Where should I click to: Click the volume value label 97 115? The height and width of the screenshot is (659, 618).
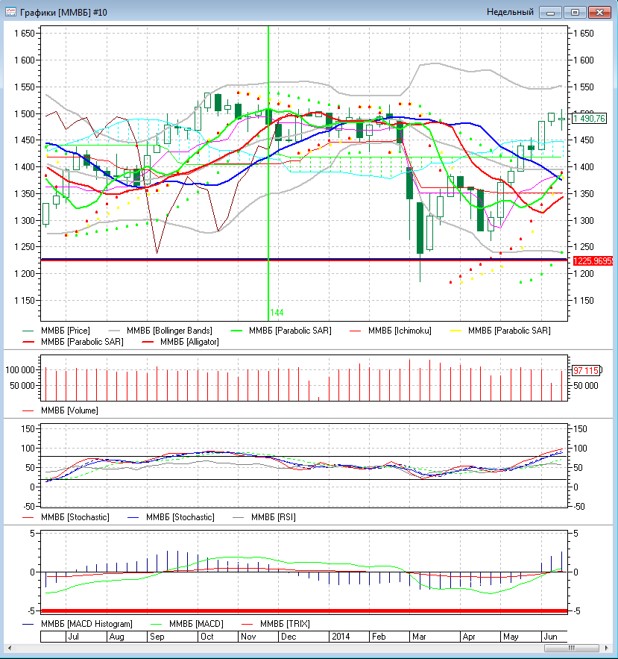coord(586,370)
